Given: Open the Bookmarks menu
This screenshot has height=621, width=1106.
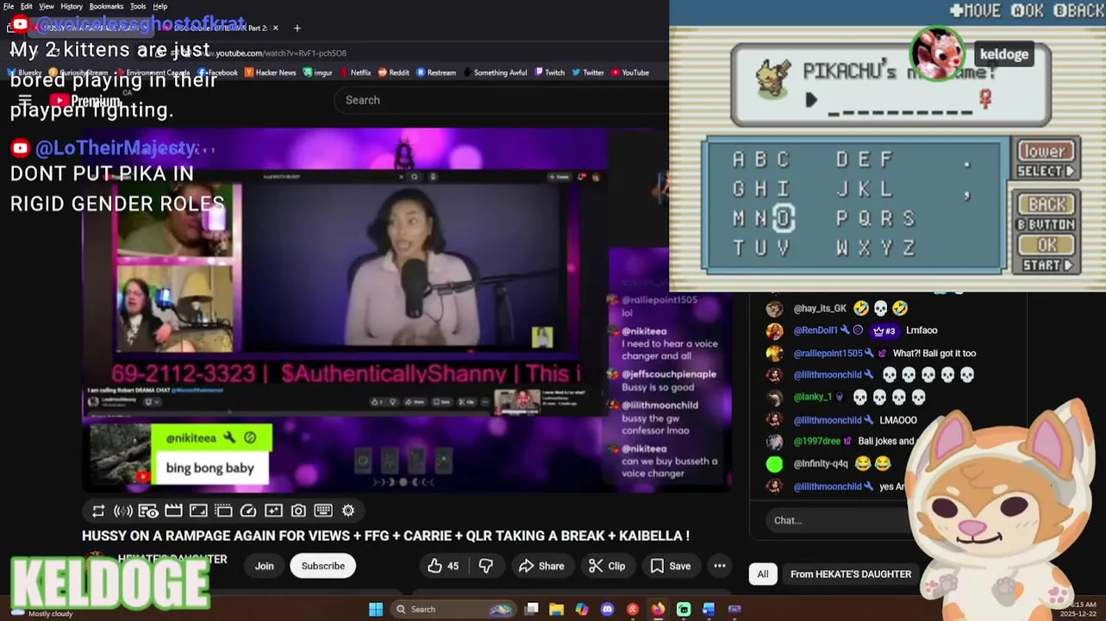Looking at the screenshot, I should pos(106,6).
